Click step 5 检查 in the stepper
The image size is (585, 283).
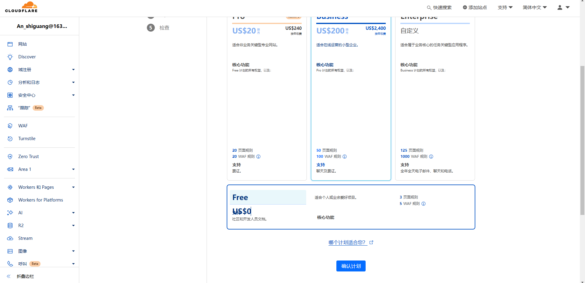coord(158,28)
